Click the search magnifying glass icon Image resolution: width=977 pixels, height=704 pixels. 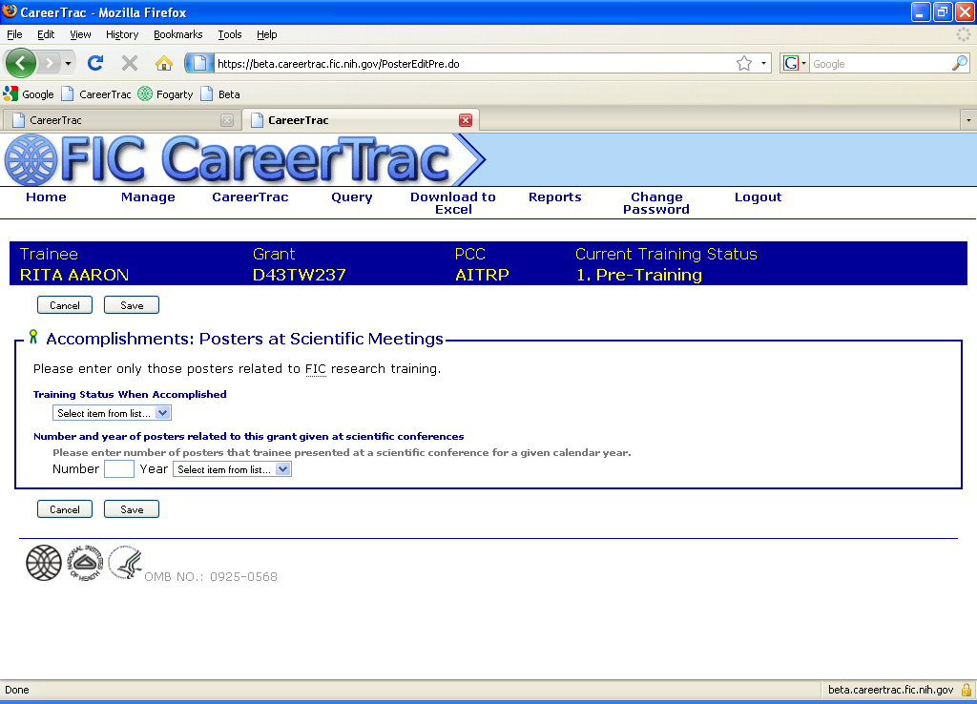[x=960, y=63]
